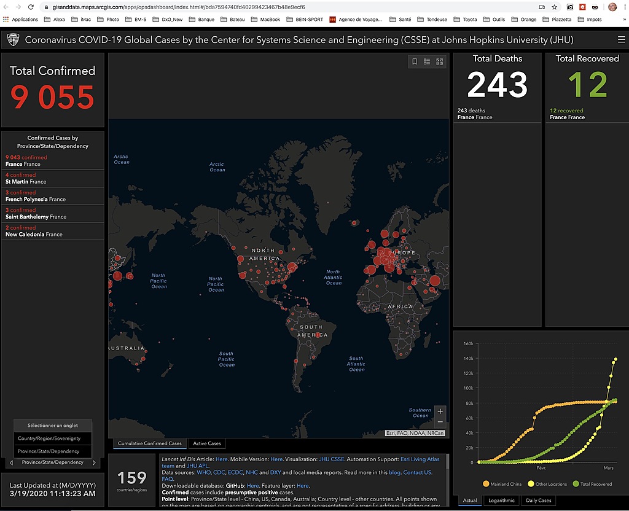629x511 pixels.
Task: Click the 12 recovered France entry
Action: [x=587, y=114]
